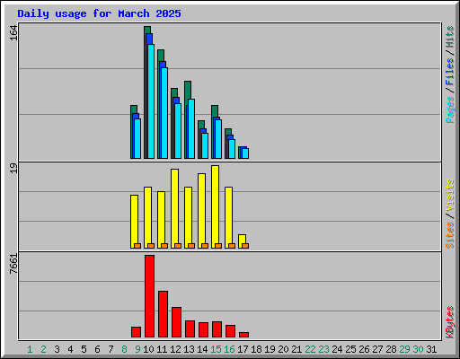This screenshot has width=460, height=359.
Task: Select day 5 on the date axis
Action: pyautogui.click(x=84, y=349)
